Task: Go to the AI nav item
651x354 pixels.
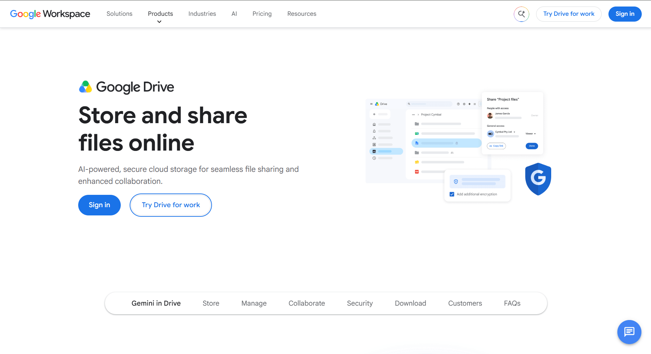Action: pos(234,14)
